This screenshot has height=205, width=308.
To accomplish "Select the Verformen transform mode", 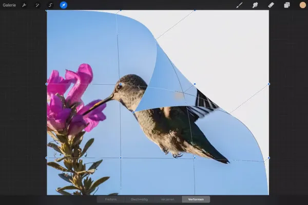I will pos(196,199).
